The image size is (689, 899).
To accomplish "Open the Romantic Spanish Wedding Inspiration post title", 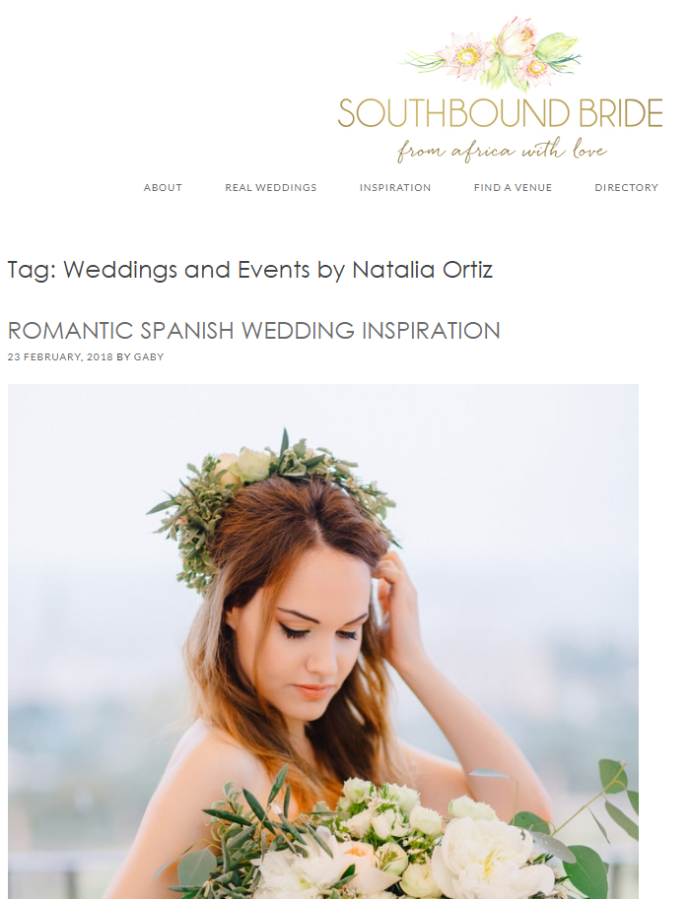I will click(x=253, y=330).
